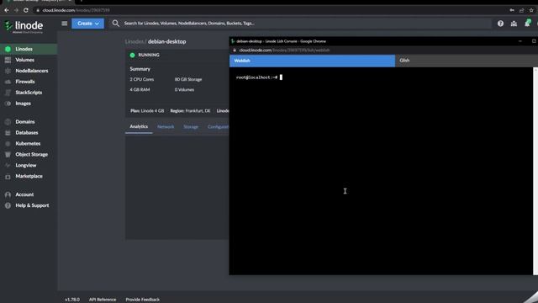Click the Databases sidebar icon
The height and width of the screenshot is (303, 538).
[x=8, y=133]
